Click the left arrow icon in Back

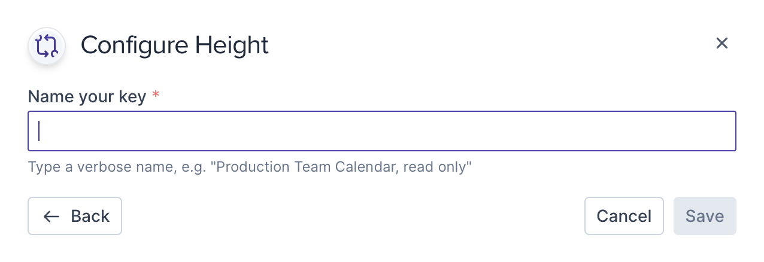coord(51,216)
